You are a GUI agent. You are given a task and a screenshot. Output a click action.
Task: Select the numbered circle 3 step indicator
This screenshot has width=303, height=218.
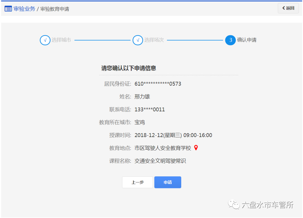(230, 40)
